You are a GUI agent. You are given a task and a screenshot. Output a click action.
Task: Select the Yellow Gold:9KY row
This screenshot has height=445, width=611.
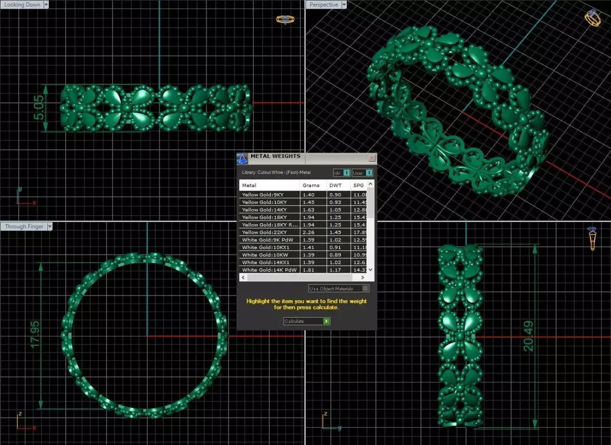click(303, 195)
